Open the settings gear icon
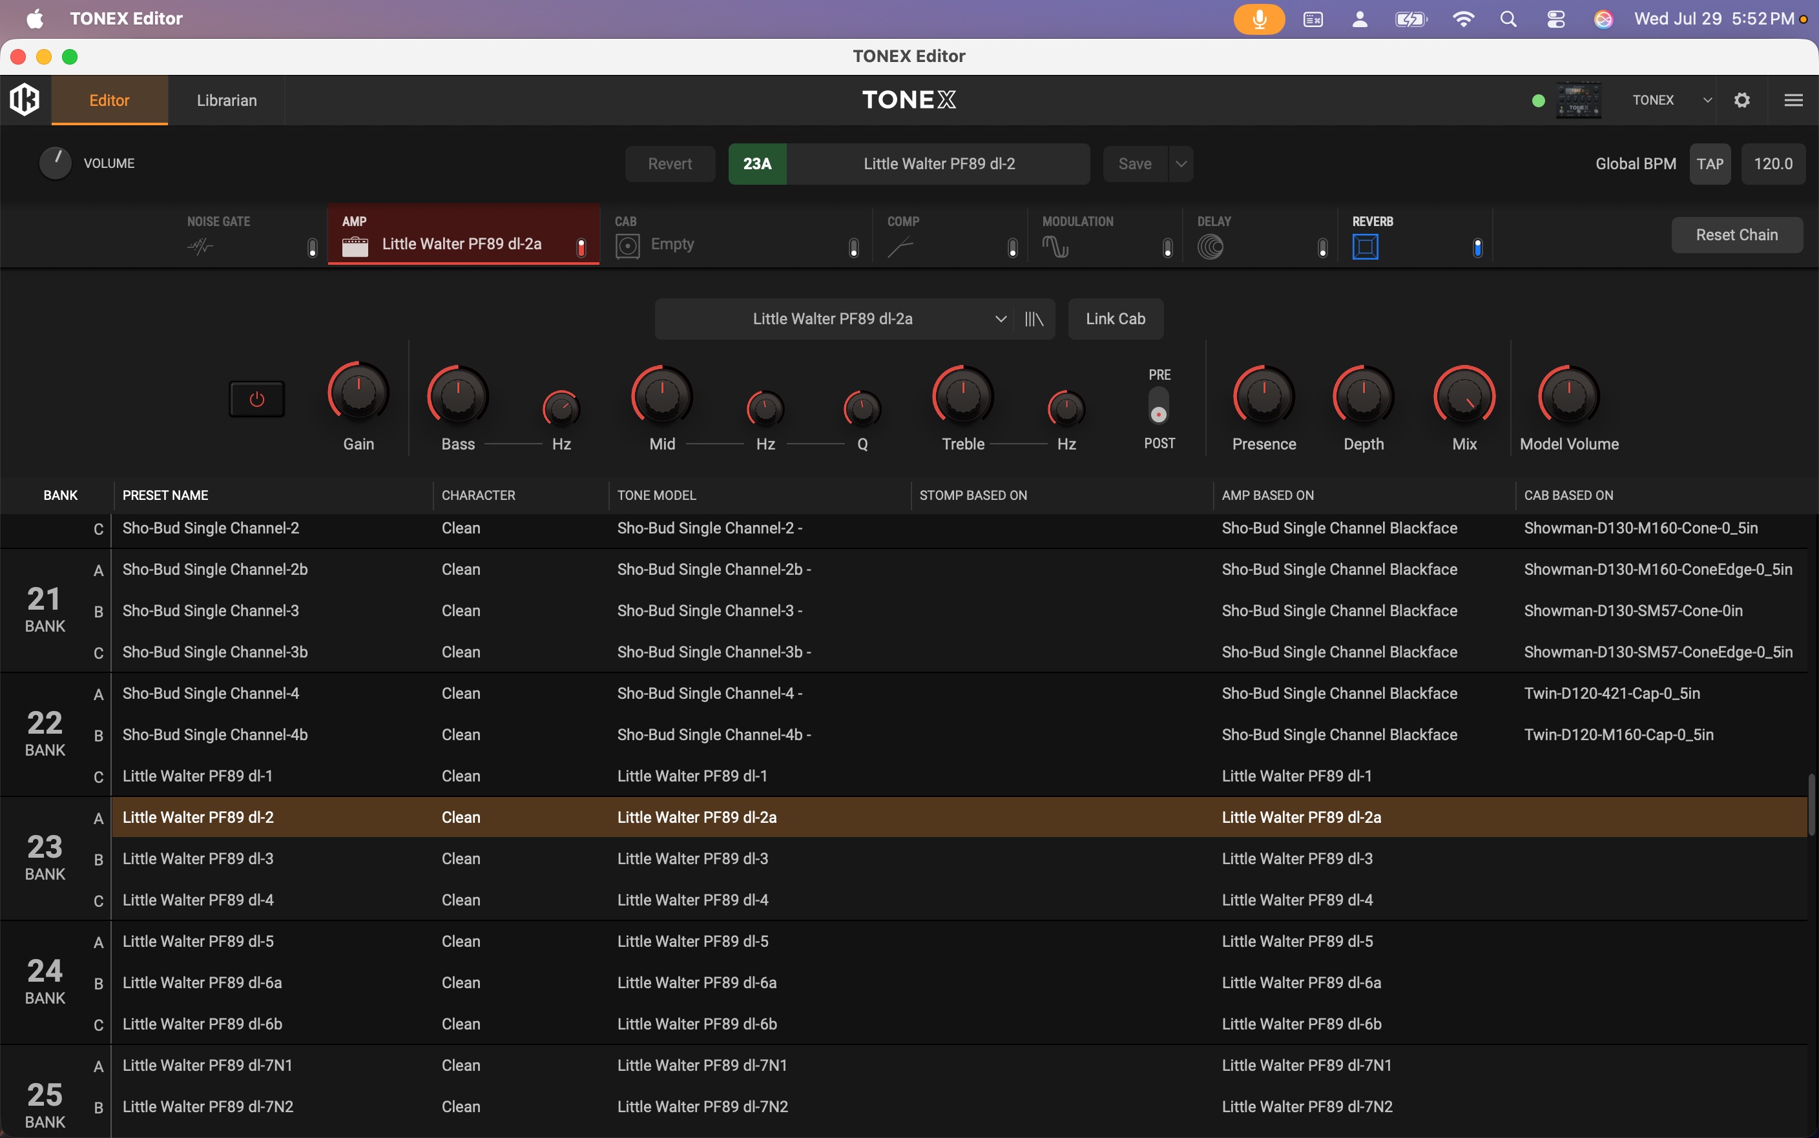 (1741, 100)
